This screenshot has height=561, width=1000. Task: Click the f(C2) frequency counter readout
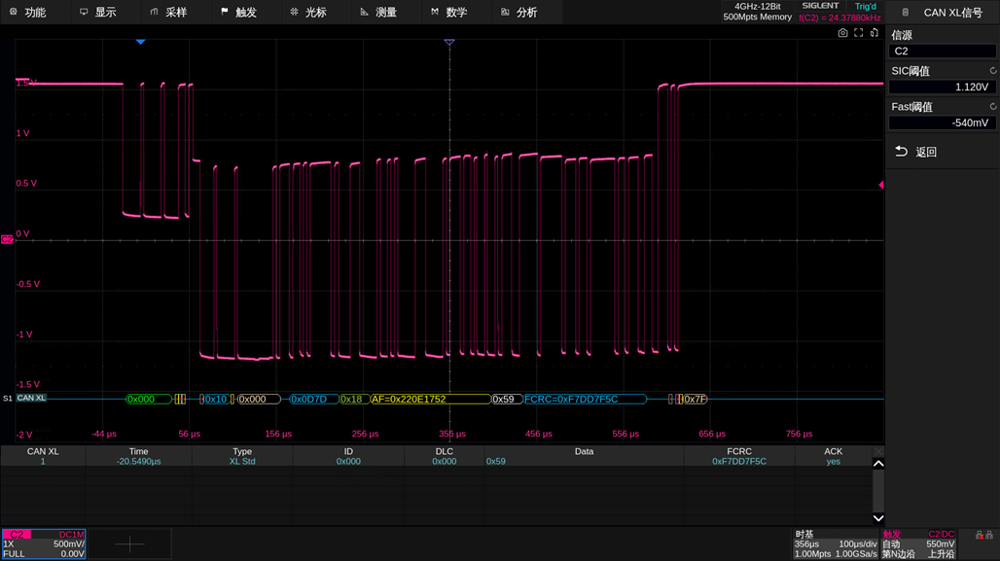coord(839,18)
